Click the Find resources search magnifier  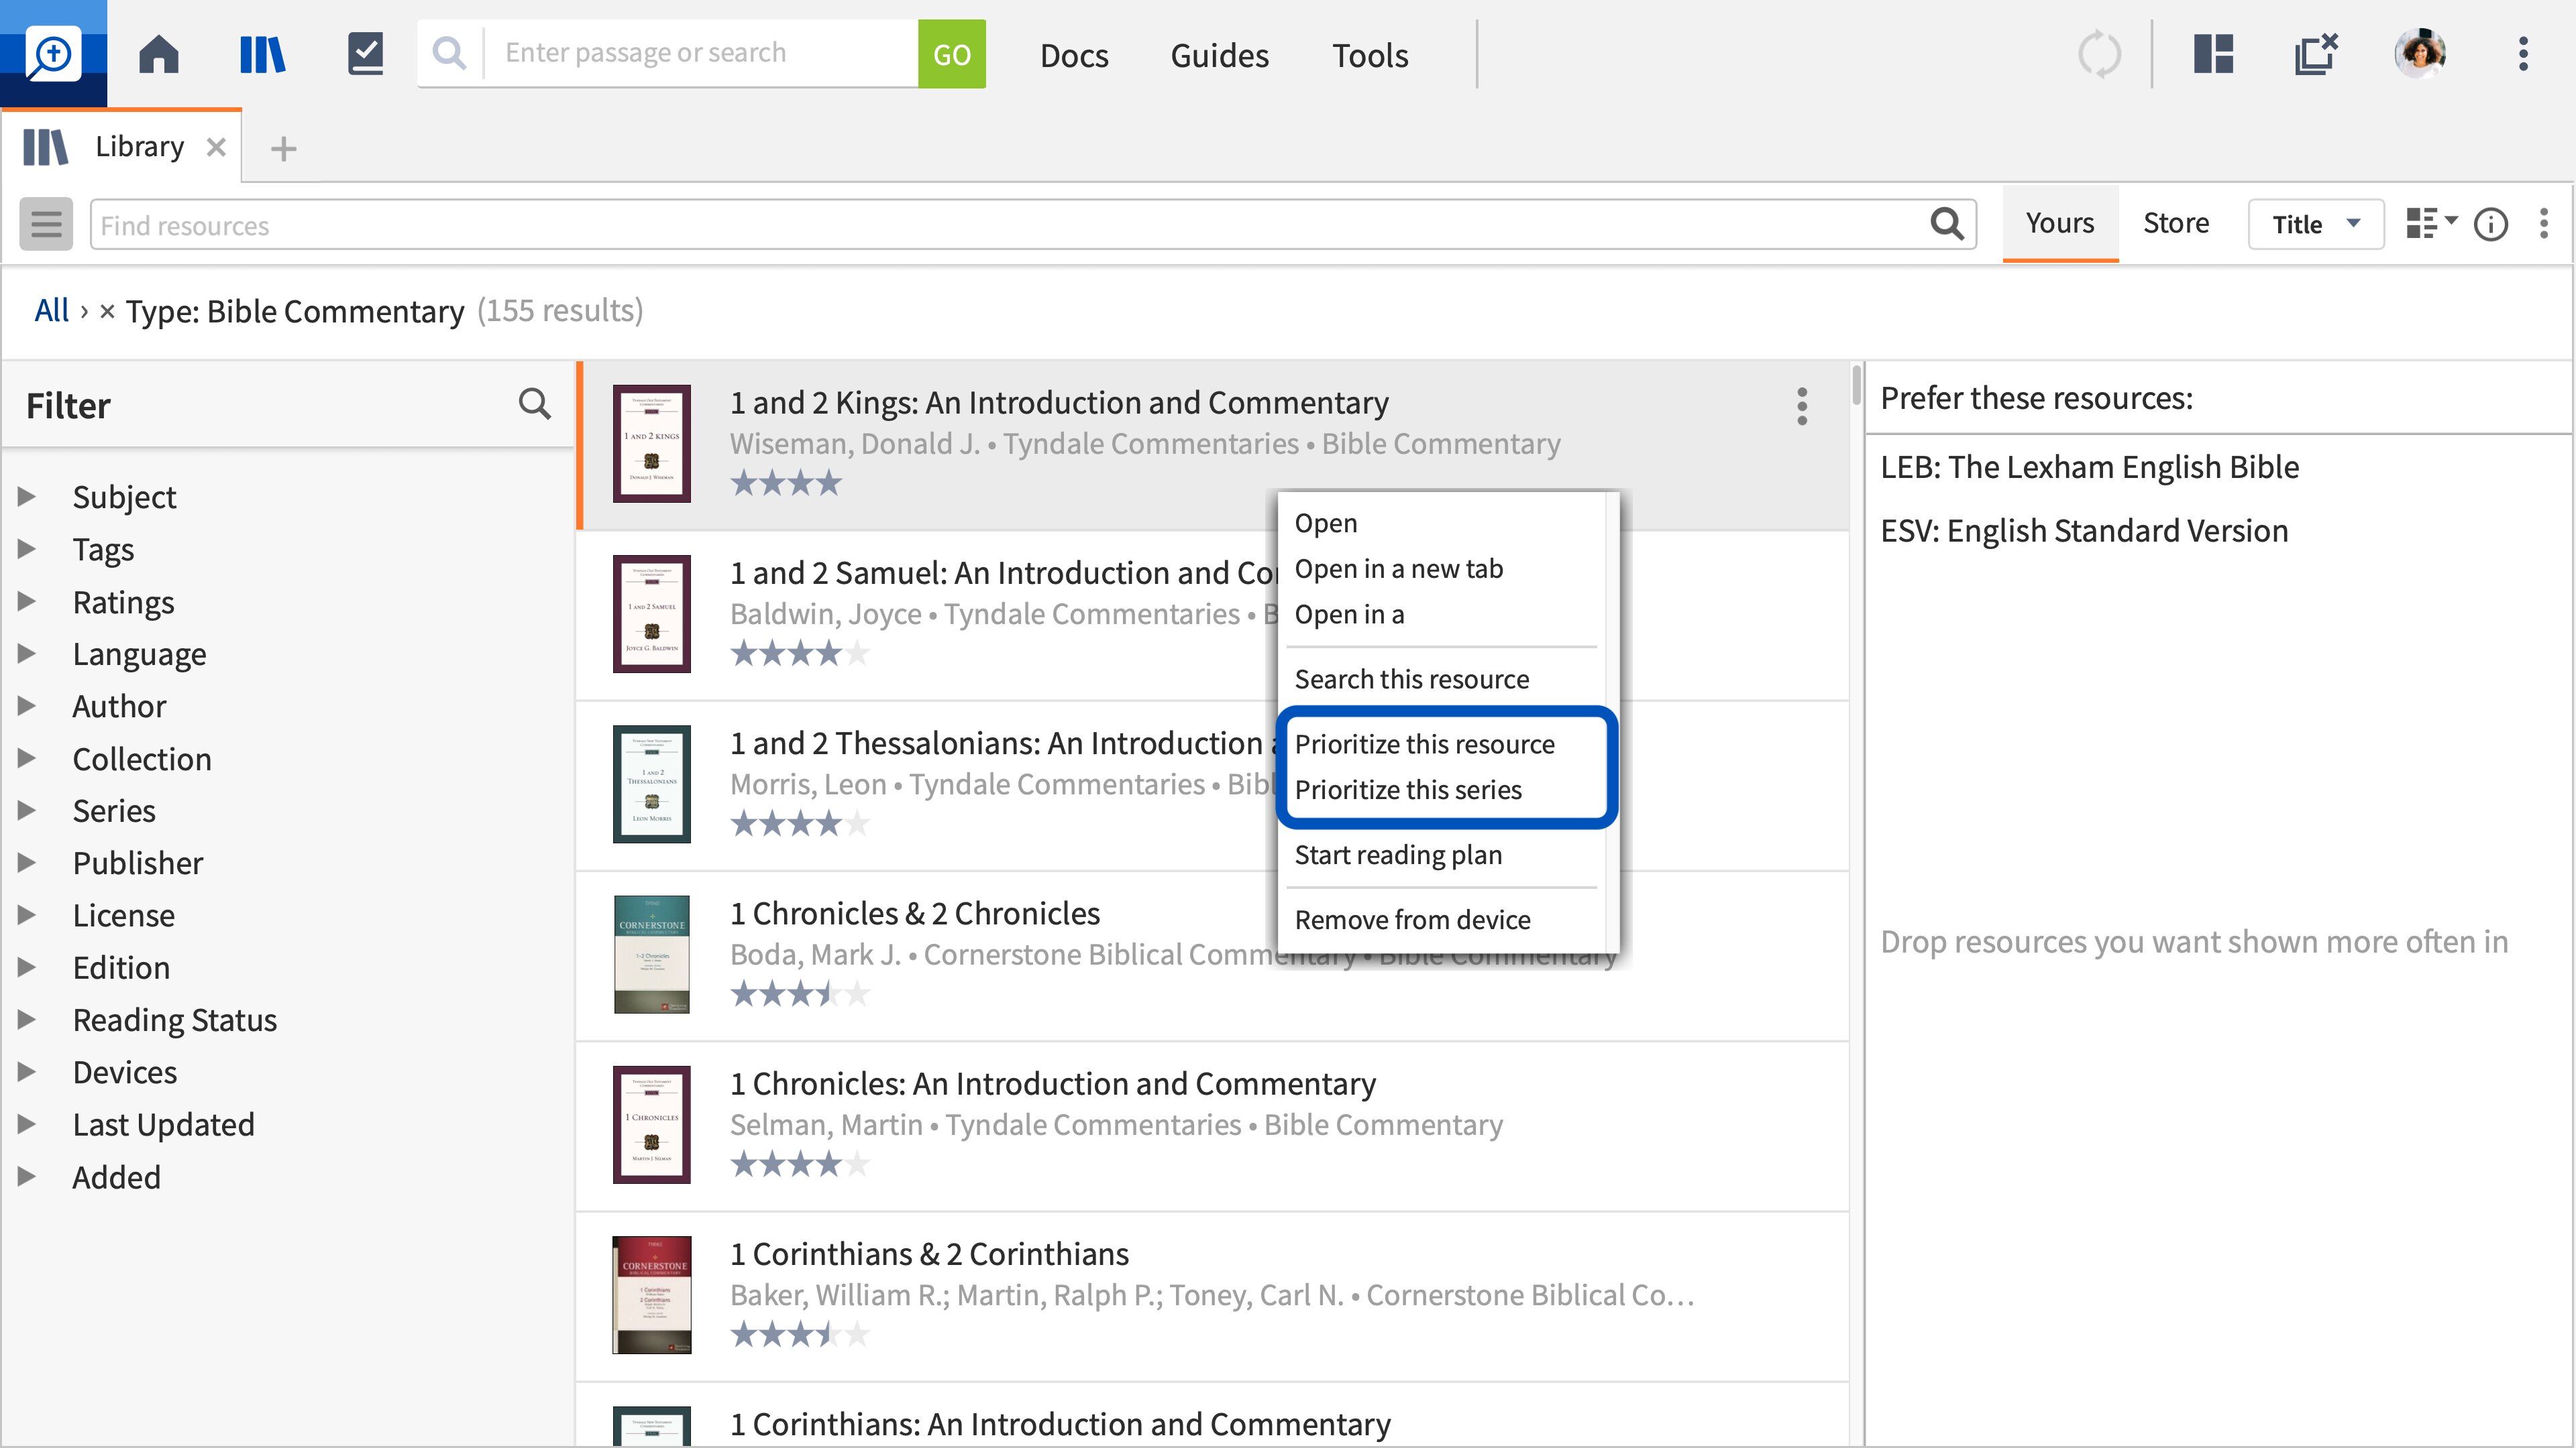(x=1947, y=224)
